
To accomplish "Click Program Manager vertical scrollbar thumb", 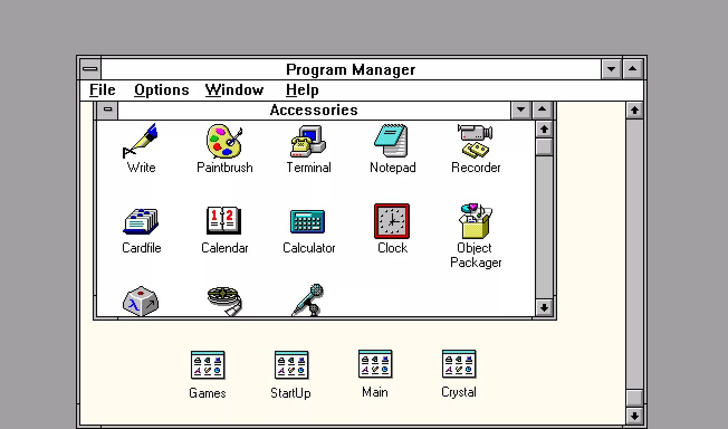I will click(x=634, y=398).
